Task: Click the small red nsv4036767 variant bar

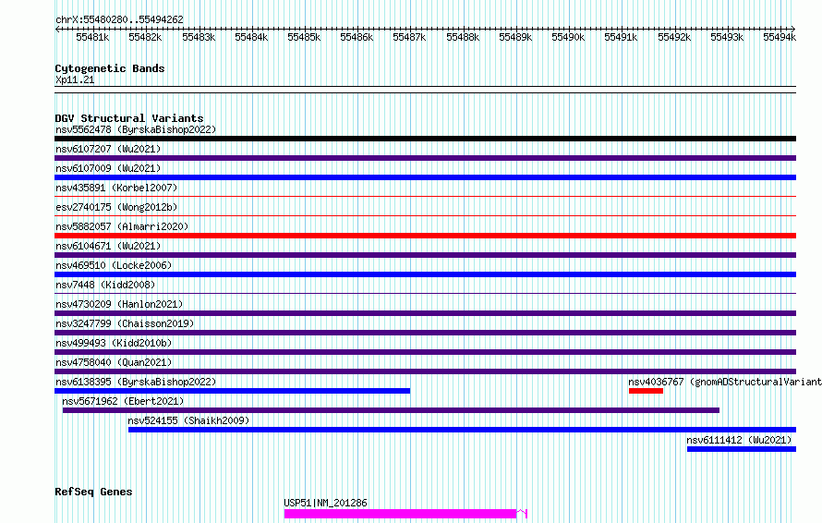Action: [646, 391]
